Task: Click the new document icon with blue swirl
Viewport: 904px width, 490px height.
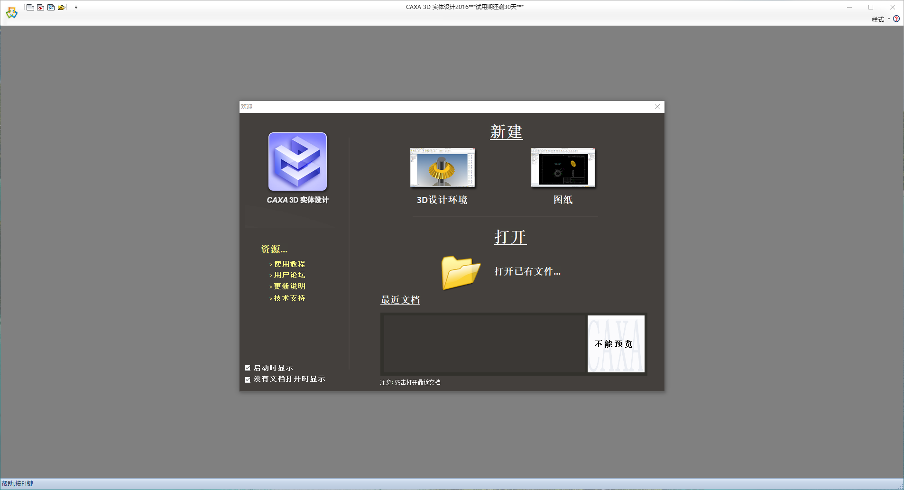Action: tap(51, 7)
